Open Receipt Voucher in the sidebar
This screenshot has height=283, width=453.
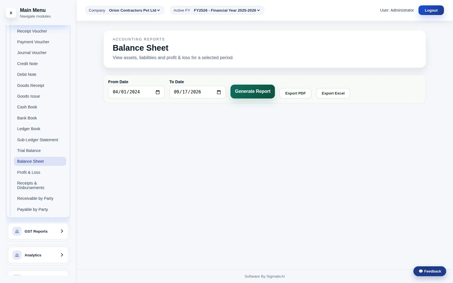point(40,31)
